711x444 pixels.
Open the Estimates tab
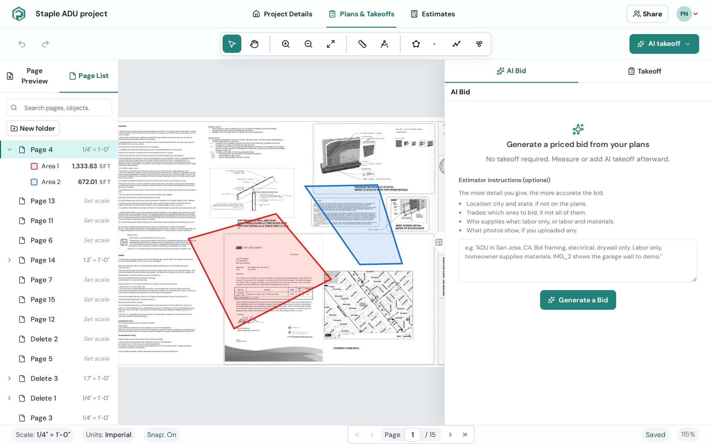(433, 14)
